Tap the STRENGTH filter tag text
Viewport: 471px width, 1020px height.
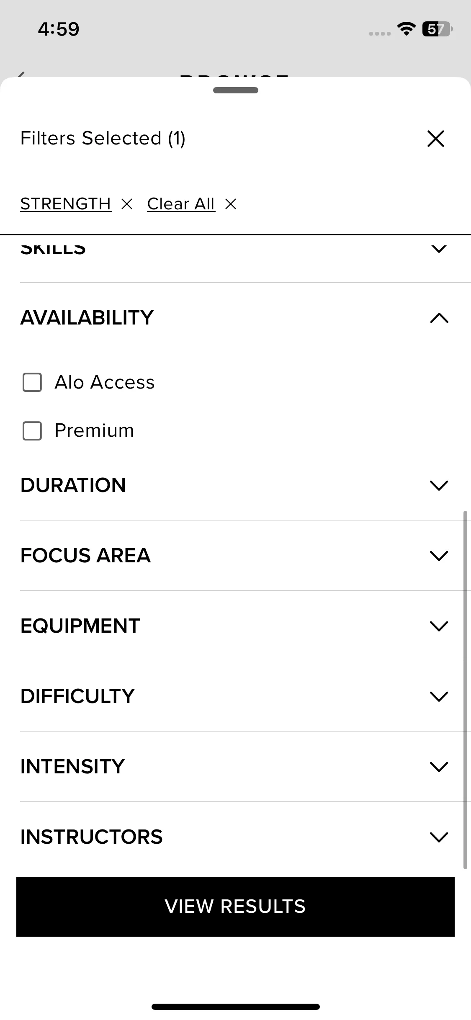point(66,204)
